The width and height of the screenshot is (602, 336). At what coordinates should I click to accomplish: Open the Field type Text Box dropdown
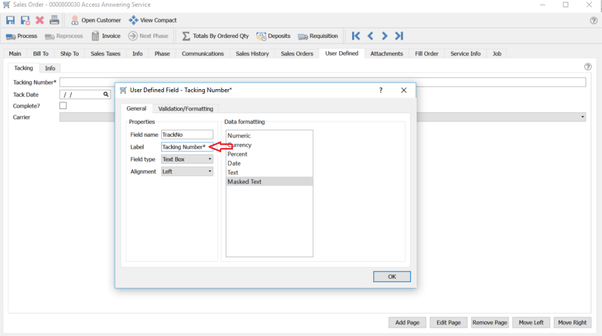tap(187, 160)
